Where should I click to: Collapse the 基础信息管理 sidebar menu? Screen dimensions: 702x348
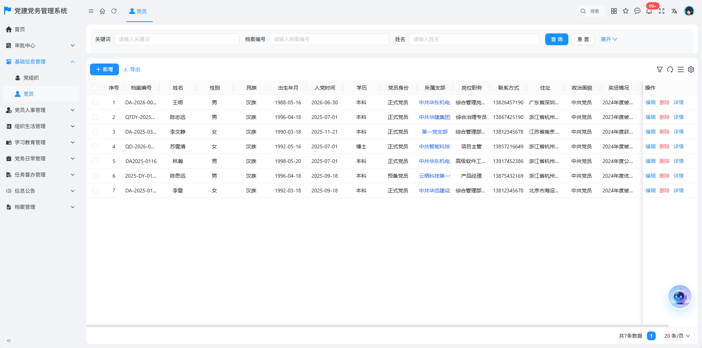[x=41, y=62]
